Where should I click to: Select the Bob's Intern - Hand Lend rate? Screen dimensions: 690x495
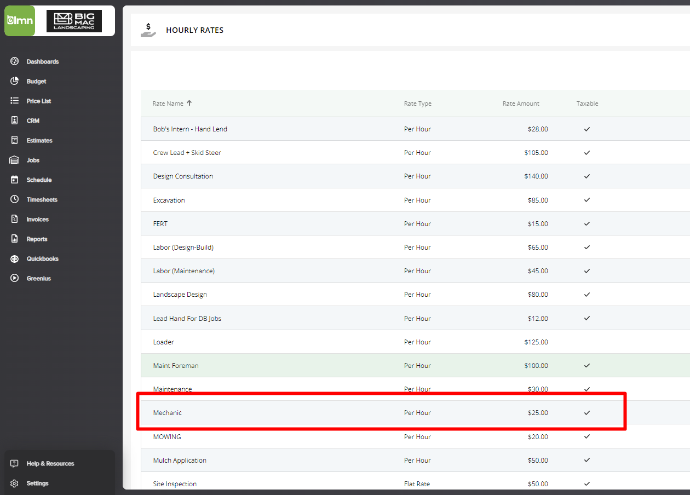click(x=190, y=129)
